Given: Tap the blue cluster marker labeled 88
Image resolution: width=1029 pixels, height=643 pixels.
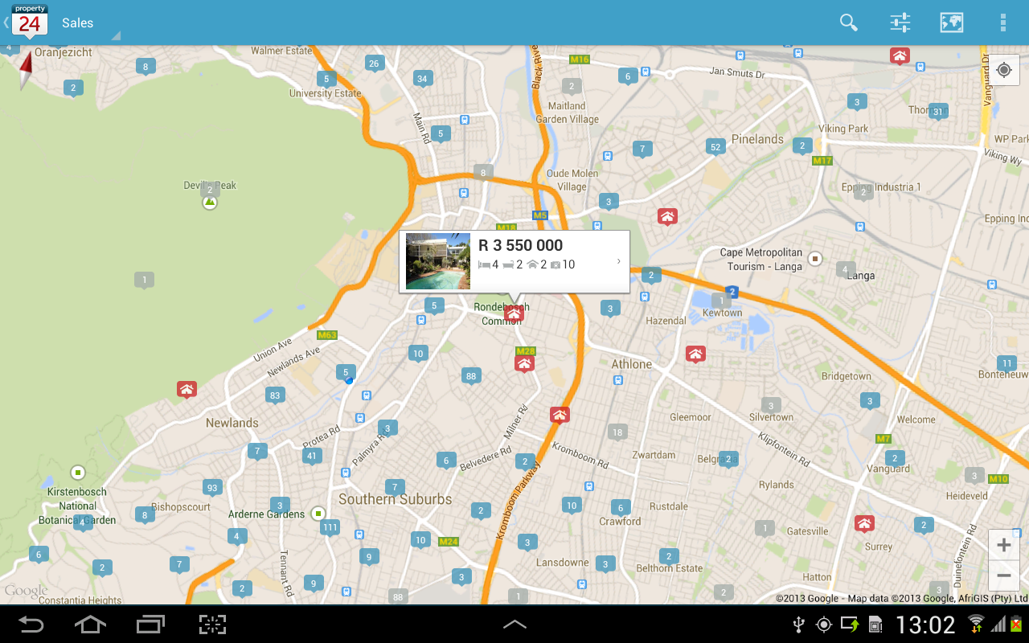Looking at the screenshot, I should [471, 375].
